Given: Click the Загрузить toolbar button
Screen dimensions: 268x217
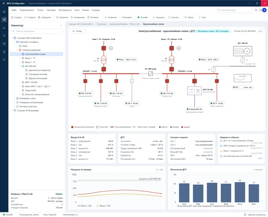Looking at the screenshot, I should coord(159,18).
